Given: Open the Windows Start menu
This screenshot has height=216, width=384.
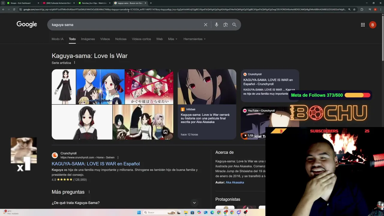Looking at the screenshot, I should [x=139, y=212].
